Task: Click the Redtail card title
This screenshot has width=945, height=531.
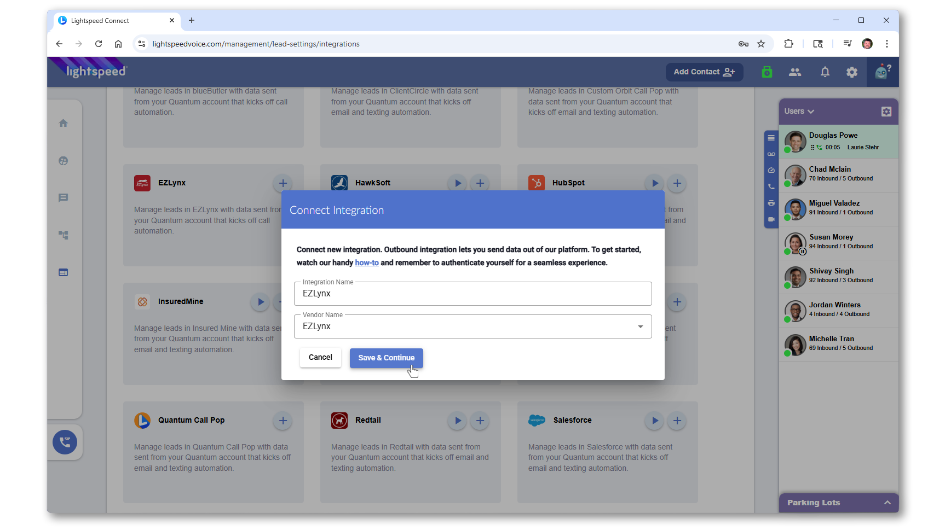Action: (x=368, y=421)
